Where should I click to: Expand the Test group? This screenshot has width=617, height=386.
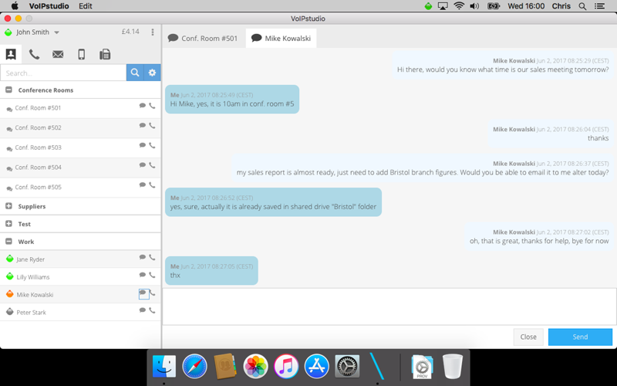pos(8,224)
